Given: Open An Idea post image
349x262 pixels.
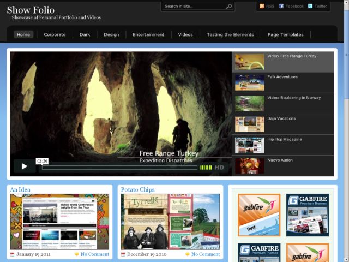Looking at the screenshot, I should (59, 222).
